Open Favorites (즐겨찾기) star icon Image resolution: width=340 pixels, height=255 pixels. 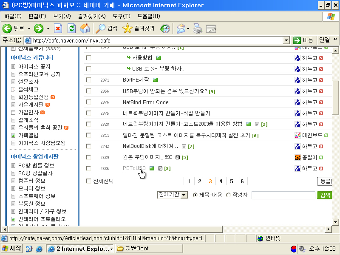[127, 28]
